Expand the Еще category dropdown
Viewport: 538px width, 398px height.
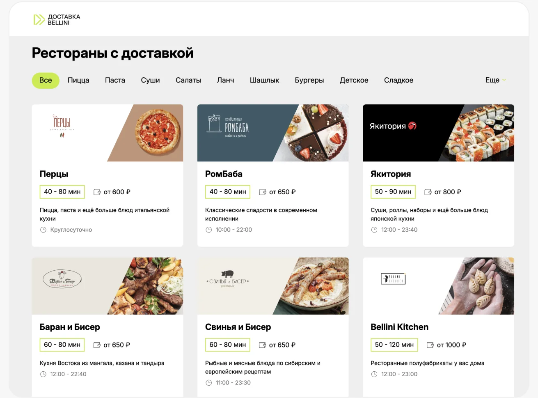pyautogui.click(x=496, y=80)
